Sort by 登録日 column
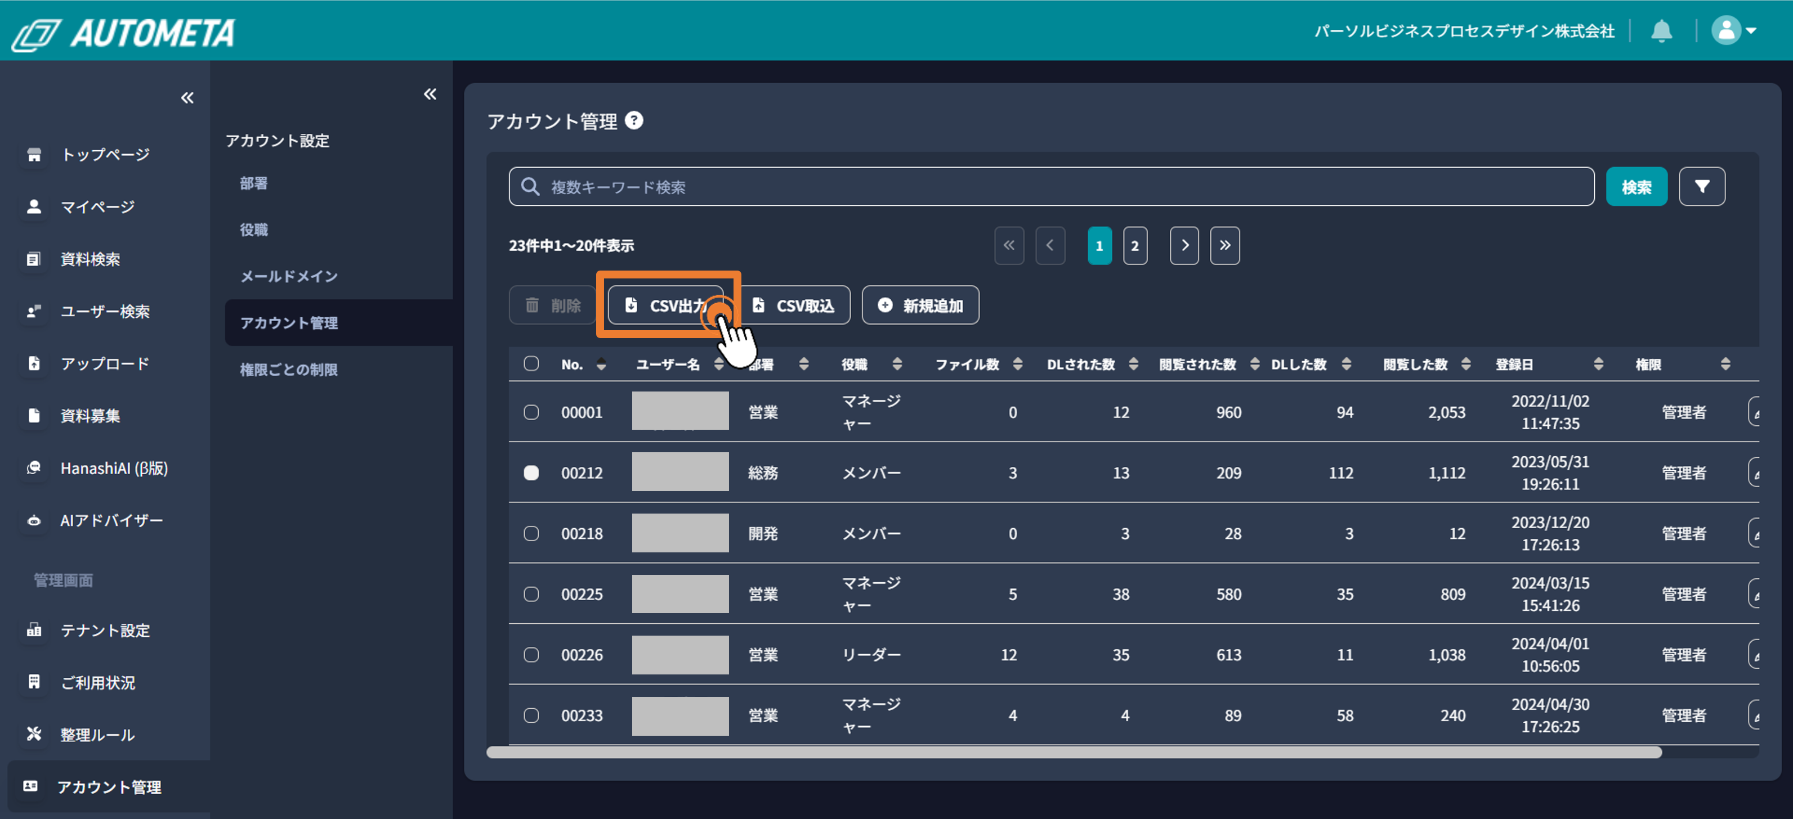Viewport: 1793px width, 819px height. click(x=1598, y=364)
